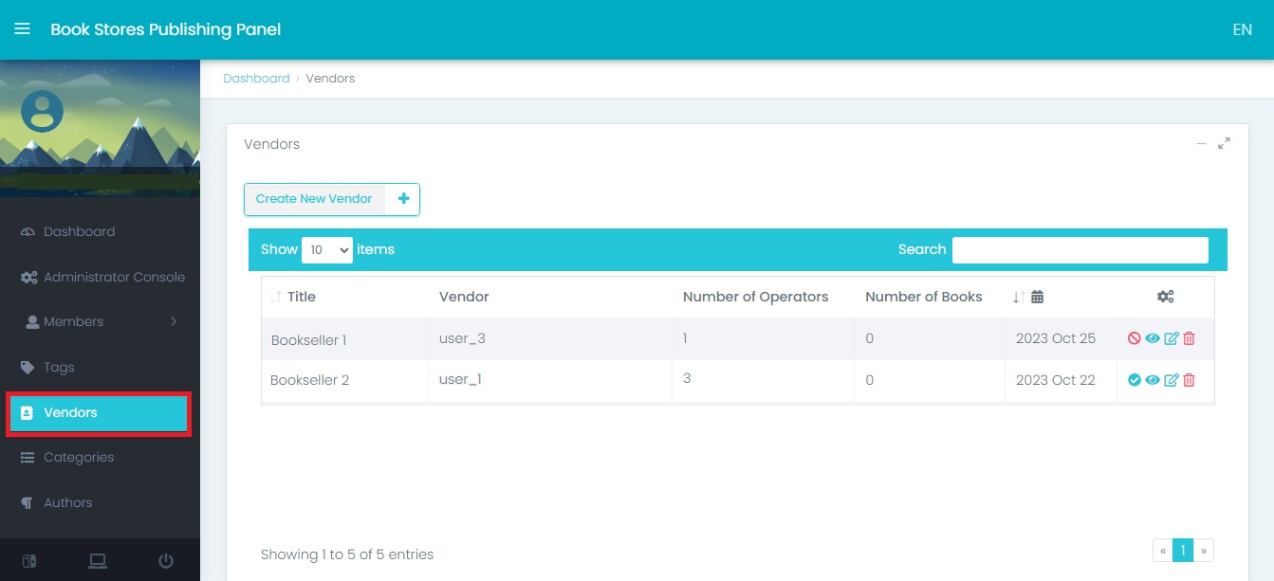Toggle Bookseller 1 status via red ban icon
The image size is (1274, 581).
click(1134, 338)
